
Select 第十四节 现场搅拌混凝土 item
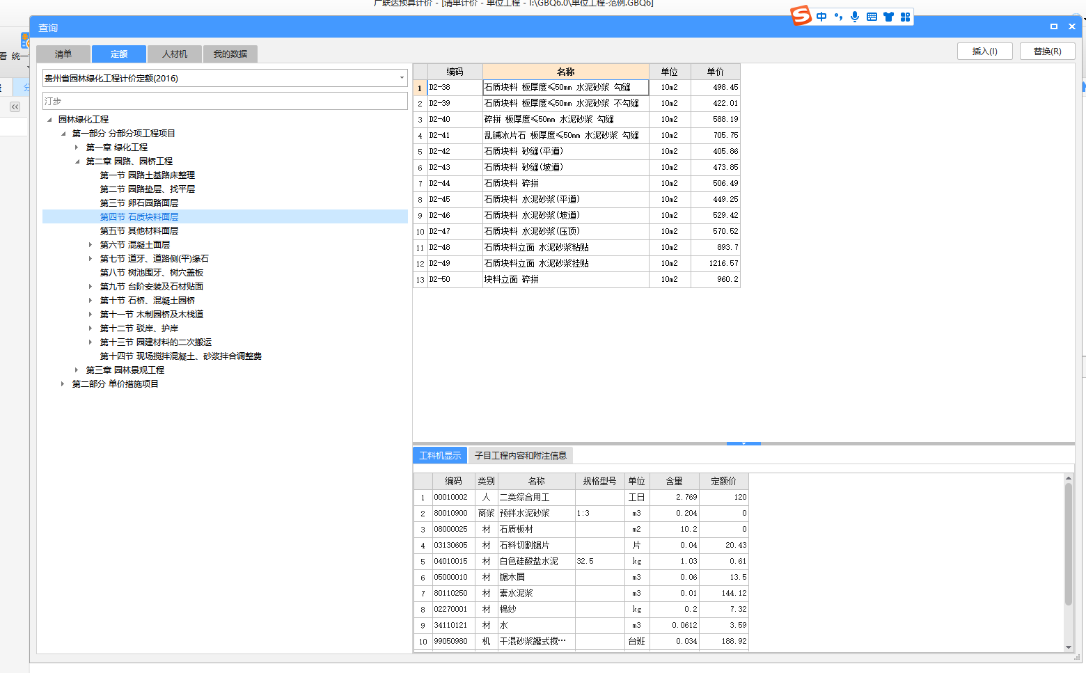[x=181, y=356]
